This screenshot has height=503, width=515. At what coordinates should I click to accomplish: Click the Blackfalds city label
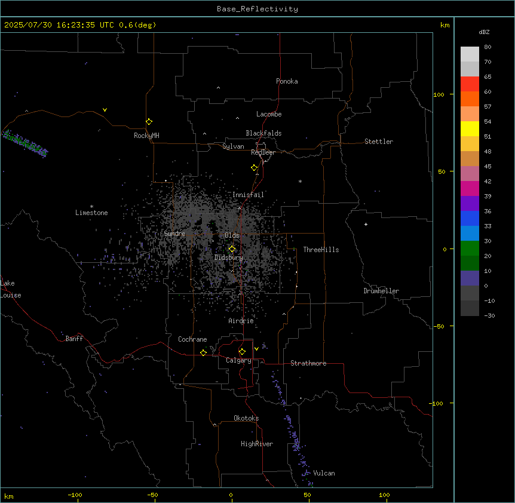pyautogui.click(x=263, y=133)
